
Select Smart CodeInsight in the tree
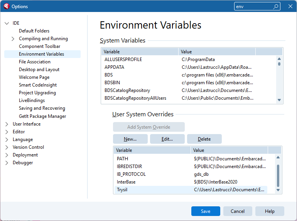(x=38, y=85)
